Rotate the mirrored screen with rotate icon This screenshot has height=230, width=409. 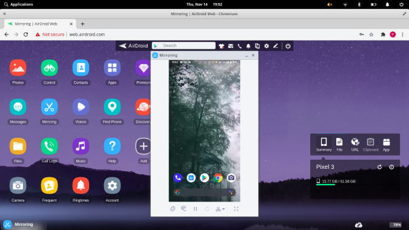point(173,209)
